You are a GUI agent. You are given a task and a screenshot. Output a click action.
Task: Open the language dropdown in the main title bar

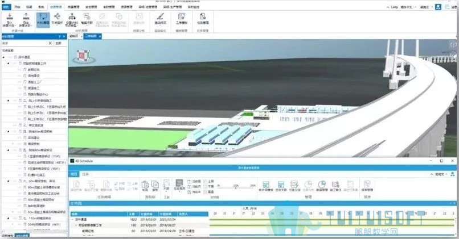[415, 7]
